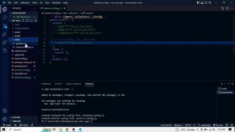Close the terminal panel
This screenshot has height=132, width=235.
(x=232, y=84)
